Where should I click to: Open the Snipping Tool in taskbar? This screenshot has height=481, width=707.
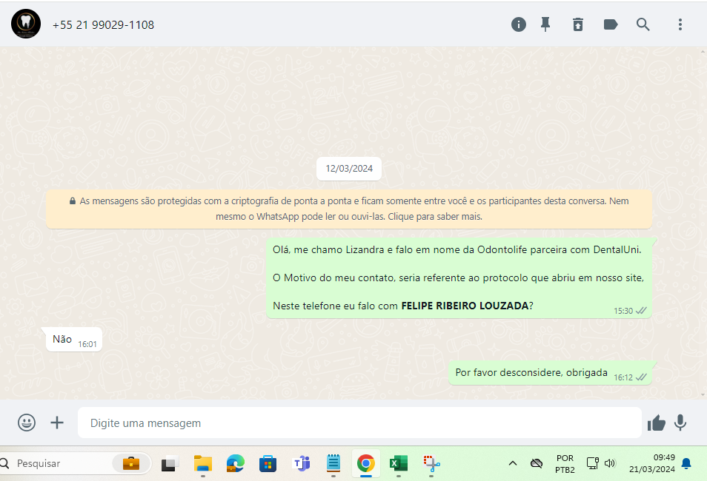(431, 463)
